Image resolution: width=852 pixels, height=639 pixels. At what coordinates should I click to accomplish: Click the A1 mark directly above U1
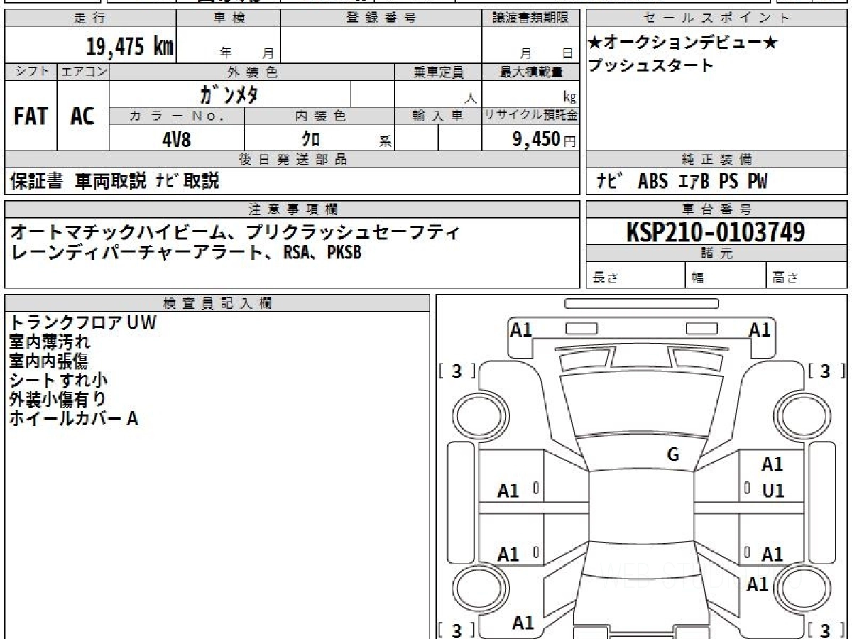[x=772, y=464]
